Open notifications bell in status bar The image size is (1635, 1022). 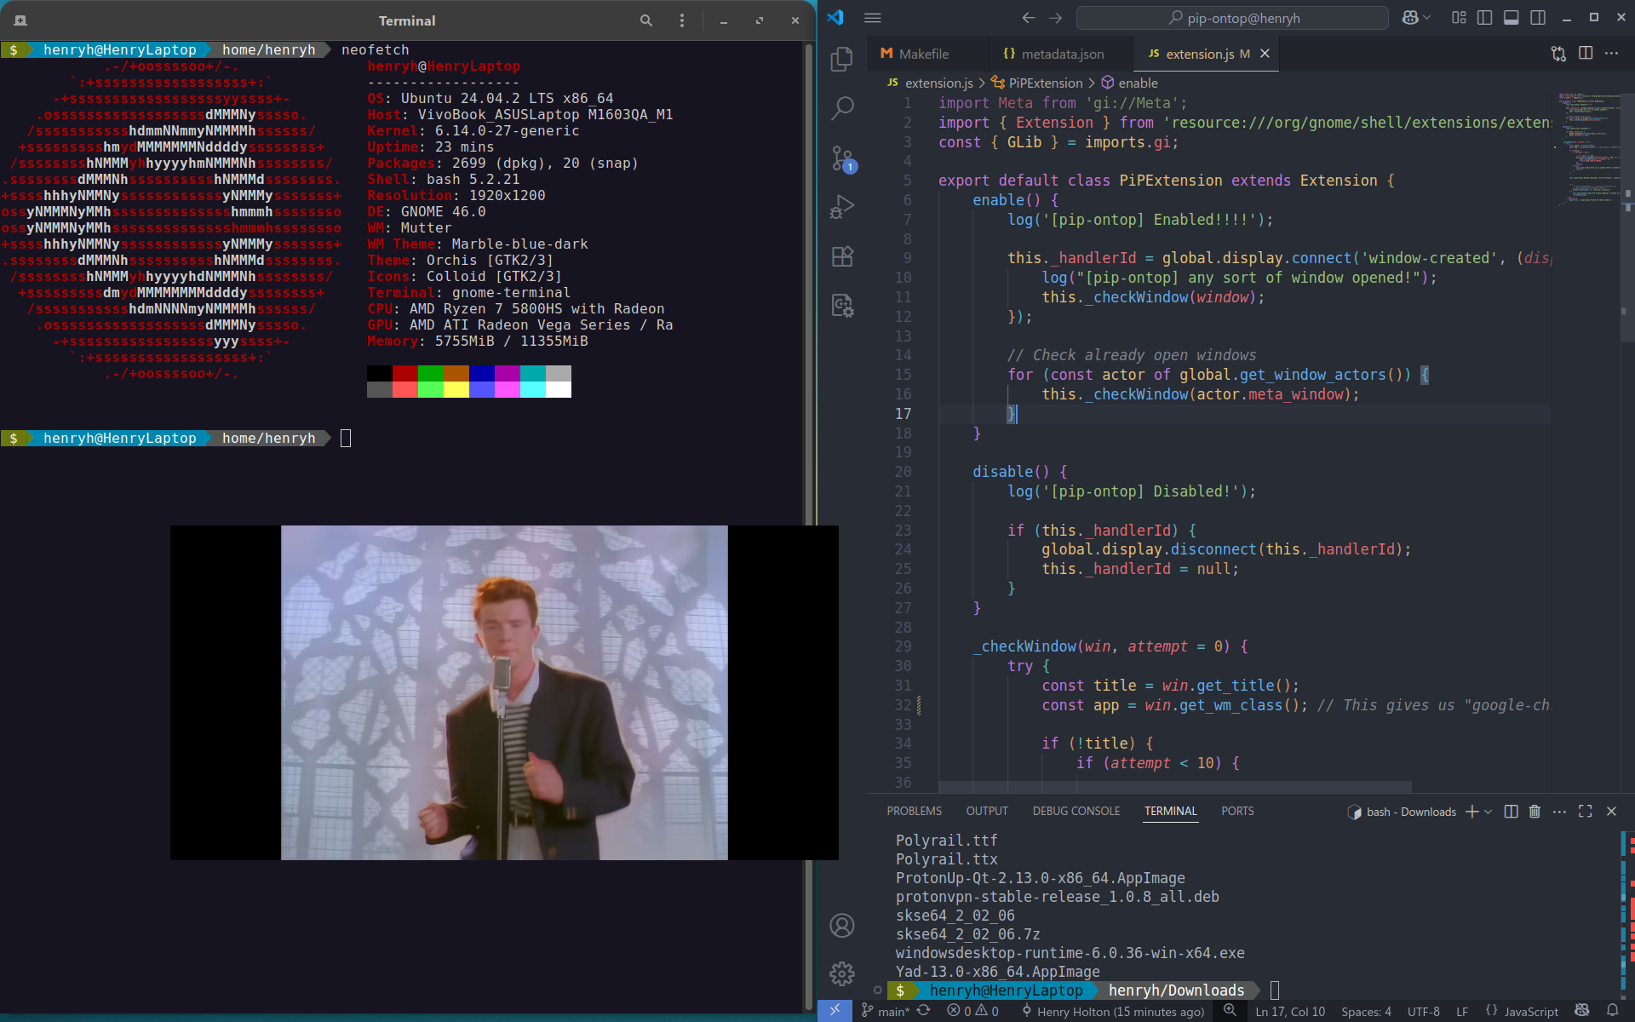1612,1011
